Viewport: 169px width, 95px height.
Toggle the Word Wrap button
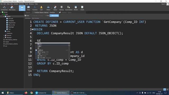coord(54,16)
